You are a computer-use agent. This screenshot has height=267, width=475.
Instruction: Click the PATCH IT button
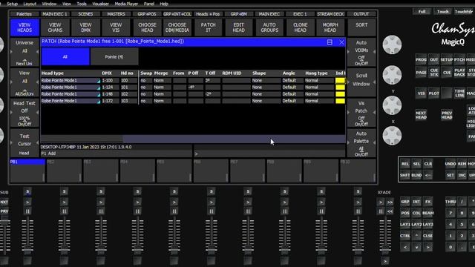click(208, 27)
